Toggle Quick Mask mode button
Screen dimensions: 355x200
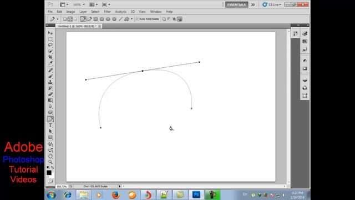coord(50,182)
